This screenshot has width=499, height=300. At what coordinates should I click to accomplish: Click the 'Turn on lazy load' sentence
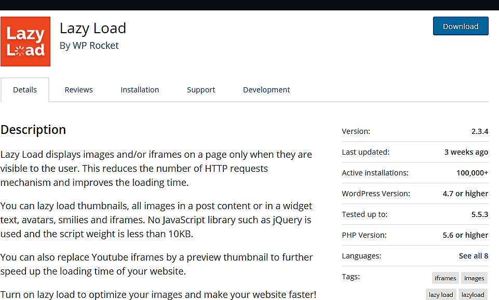(x=158, y=294)
